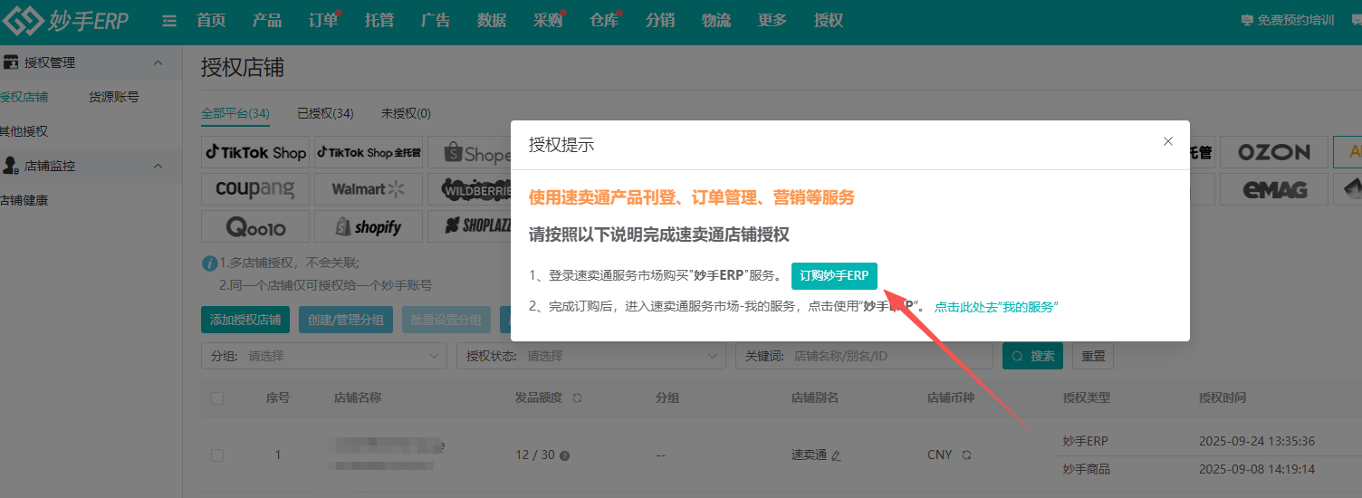The height and width of the screenshot is (498, 1362).
Task: Click refresh icon next to CNY currency
Action: (x=966, y=455)
